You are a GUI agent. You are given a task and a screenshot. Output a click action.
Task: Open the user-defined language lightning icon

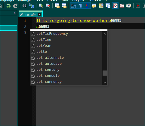(94, 6)
